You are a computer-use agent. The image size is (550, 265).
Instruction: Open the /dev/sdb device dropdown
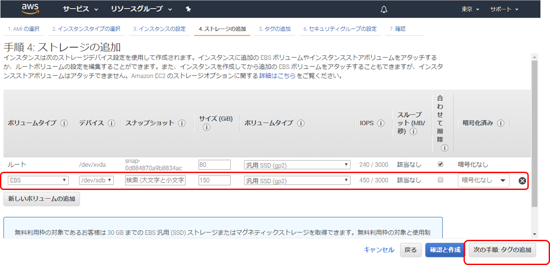[x=96, y=180]
